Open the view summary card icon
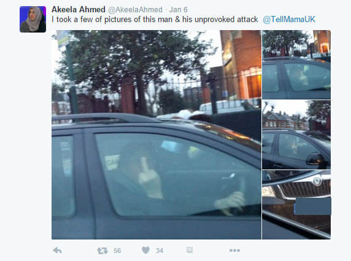 (190, 250)
